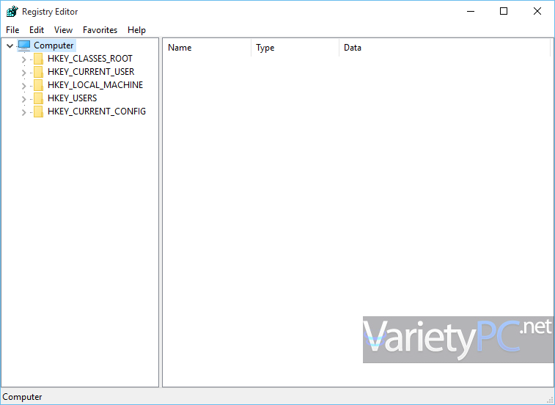Click the Data column header
This screenshot has height=405, width=555.
pyautogui.click(x=444, y=48)
